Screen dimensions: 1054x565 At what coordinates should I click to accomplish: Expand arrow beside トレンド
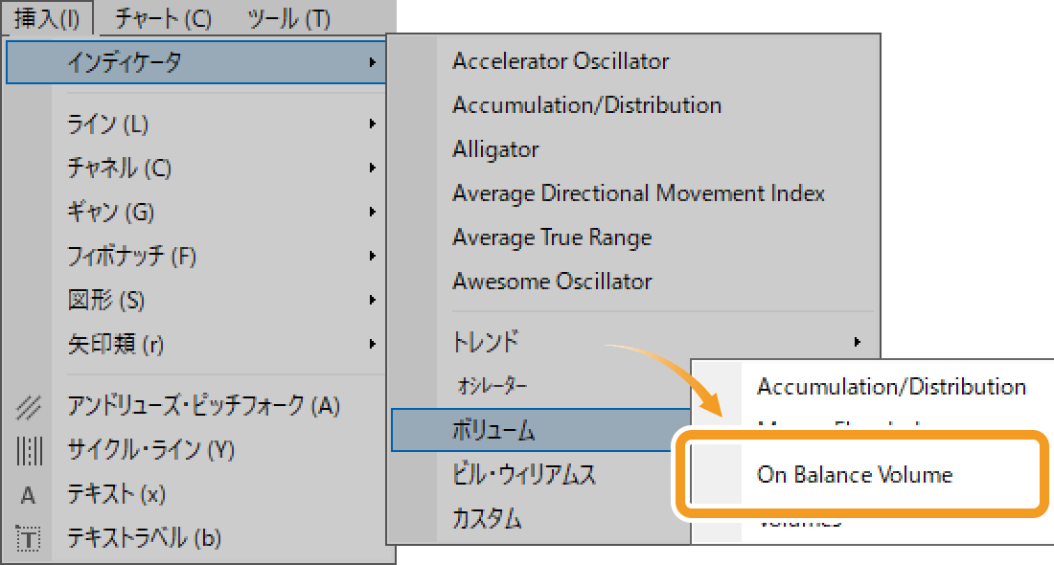pos(857,342)
